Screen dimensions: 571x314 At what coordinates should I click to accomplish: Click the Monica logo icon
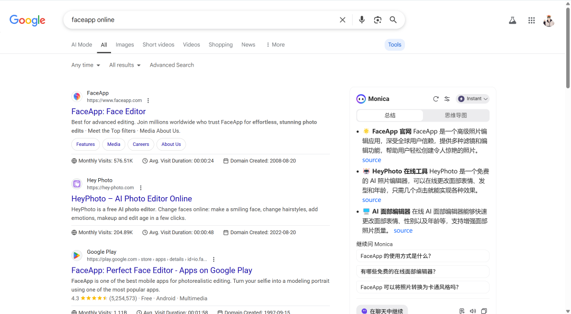361,99
